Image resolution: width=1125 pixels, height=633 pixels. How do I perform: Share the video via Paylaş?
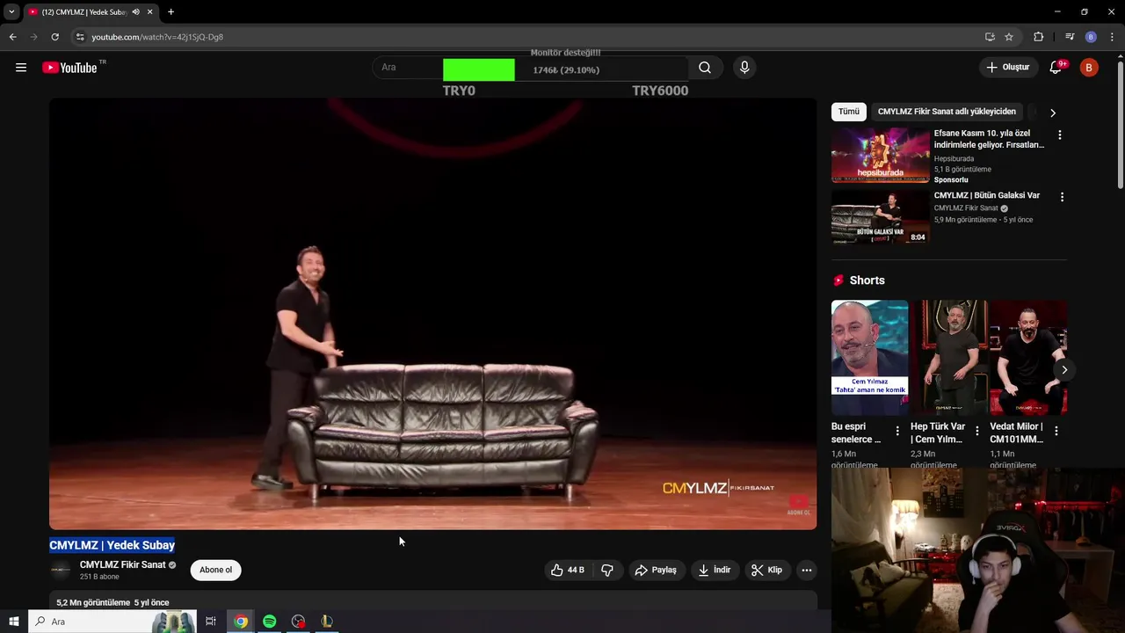(656, 570)
